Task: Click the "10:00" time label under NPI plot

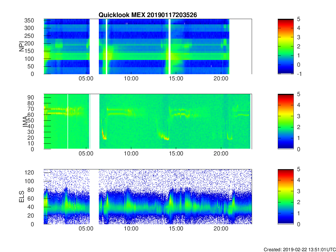Action: coord(131,79)
